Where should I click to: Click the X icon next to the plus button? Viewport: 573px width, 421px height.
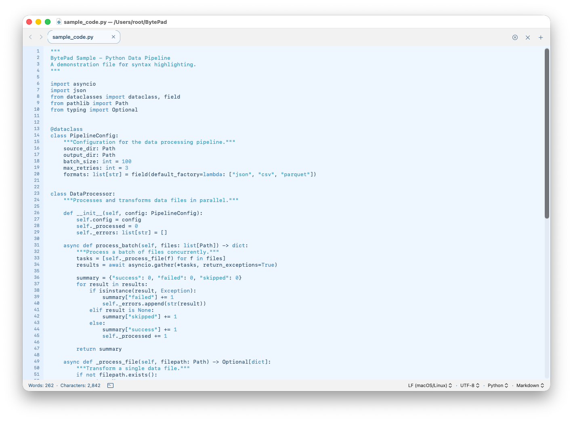pos(528,37)
